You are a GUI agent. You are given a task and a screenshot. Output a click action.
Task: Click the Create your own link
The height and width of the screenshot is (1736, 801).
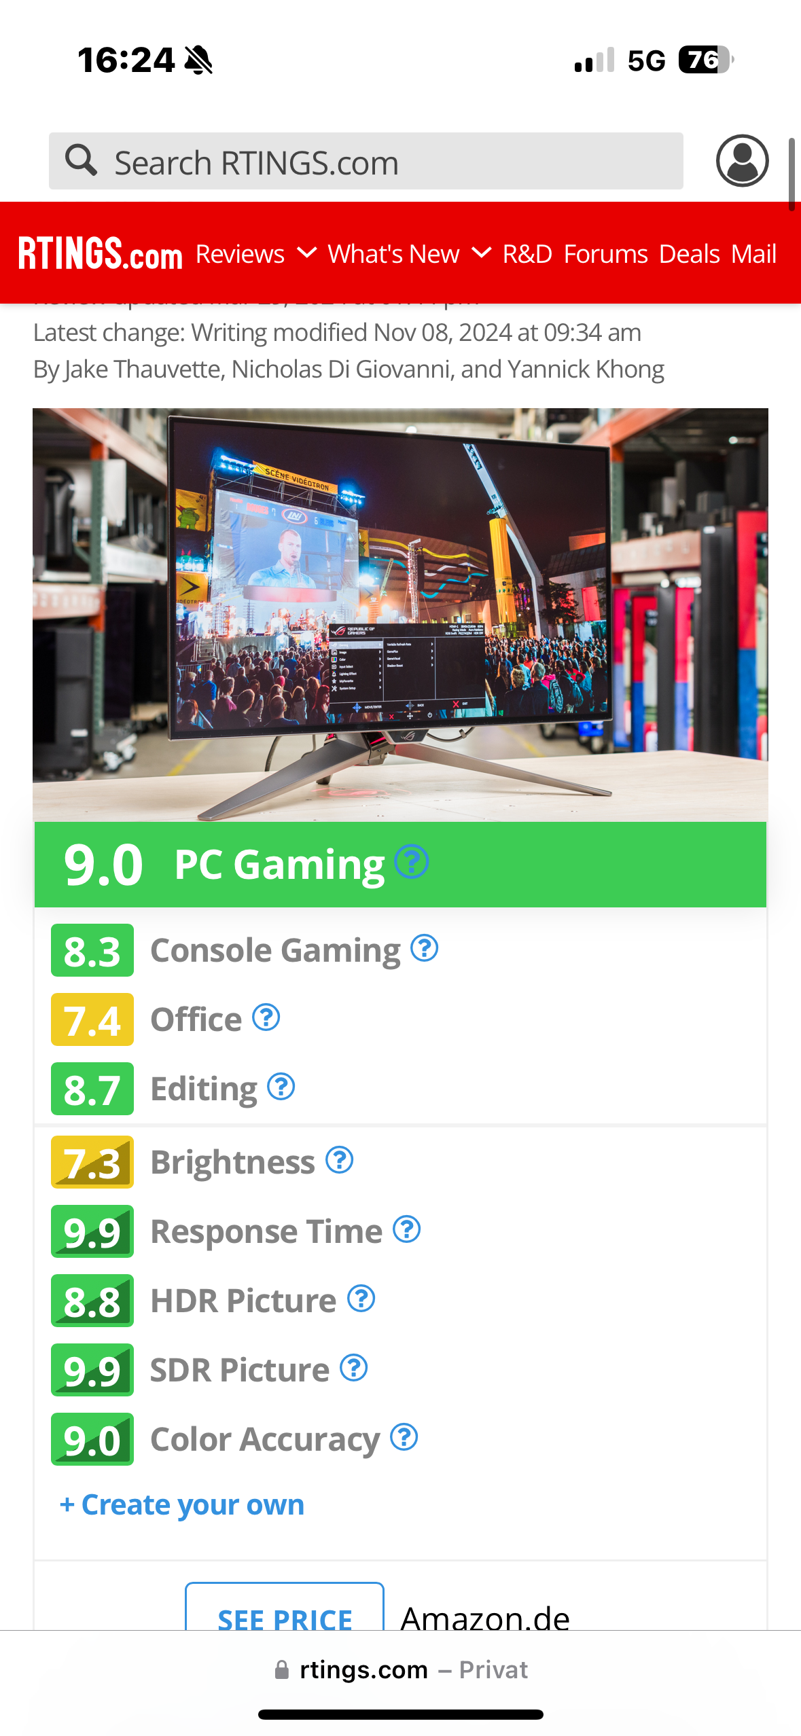point(182,1504)
